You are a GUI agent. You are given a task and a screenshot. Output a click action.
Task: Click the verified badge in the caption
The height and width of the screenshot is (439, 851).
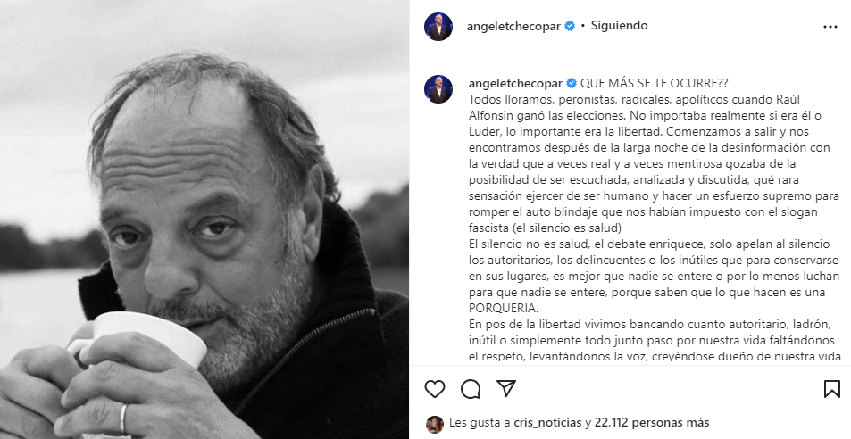[x=572, y=84]
